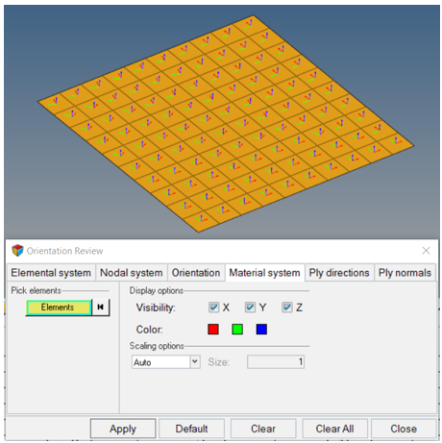Switch to the Elemental system tab
Screen dimensions: 442x443
pos(51,273)
